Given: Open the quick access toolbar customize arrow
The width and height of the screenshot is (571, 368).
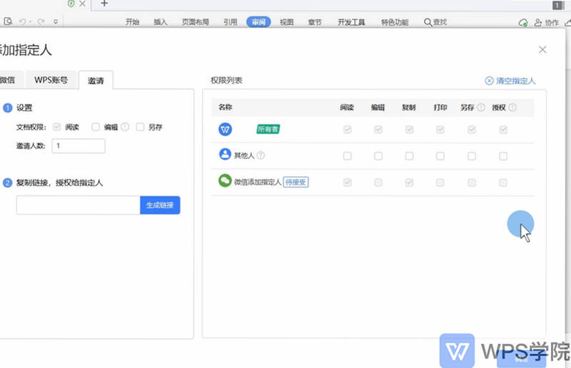Looking at the screenshot, I should tap(56, 22).
